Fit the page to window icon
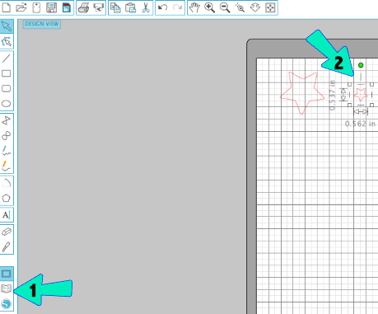378x314 pixels. pos(270,8)
